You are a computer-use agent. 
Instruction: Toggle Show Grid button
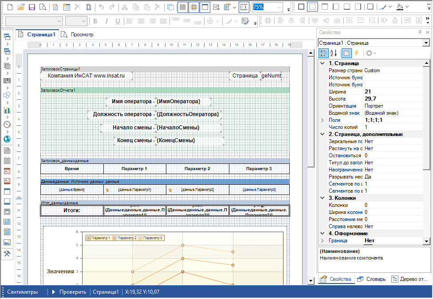click(x=183, y=7)
